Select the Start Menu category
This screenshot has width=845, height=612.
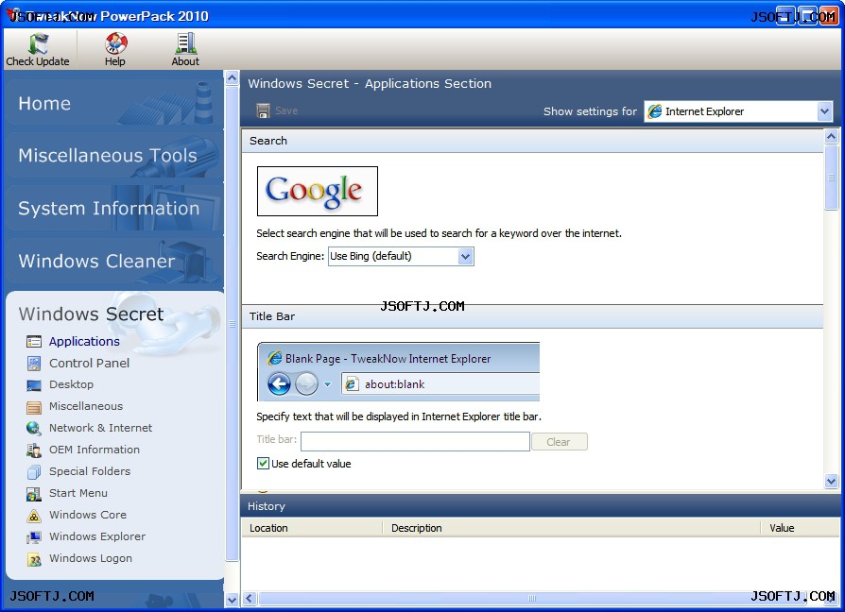(x=78, y=494)
